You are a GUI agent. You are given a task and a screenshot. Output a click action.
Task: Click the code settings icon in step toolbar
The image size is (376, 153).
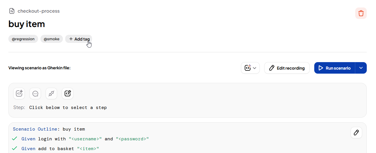[68, 93]
